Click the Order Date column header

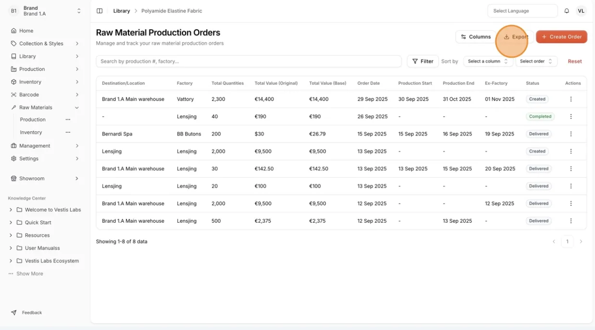pos(368,83)
